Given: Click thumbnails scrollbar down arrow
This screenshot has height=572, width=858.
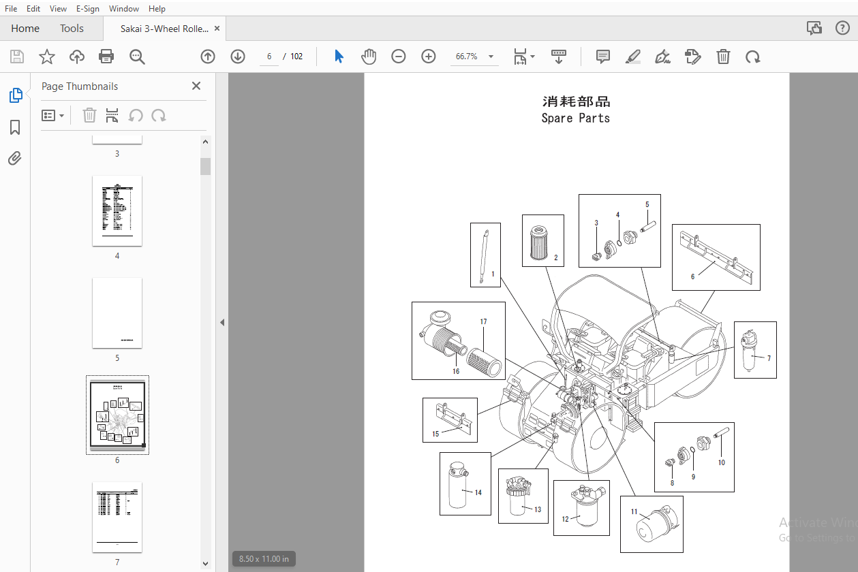Looking at the screenshot, I should [205, 563].
